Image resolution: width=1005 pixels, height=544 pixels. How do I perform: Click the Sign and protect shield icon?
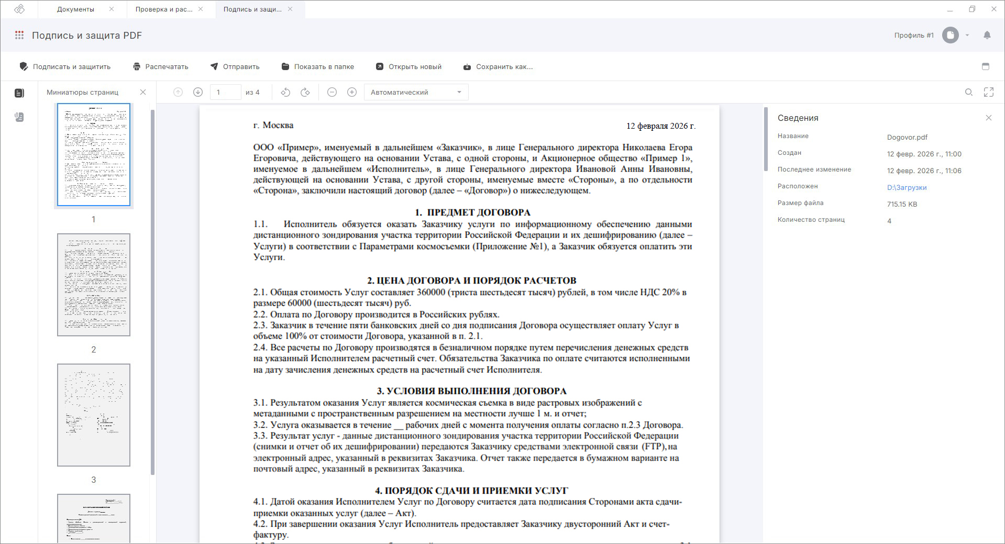24,66
